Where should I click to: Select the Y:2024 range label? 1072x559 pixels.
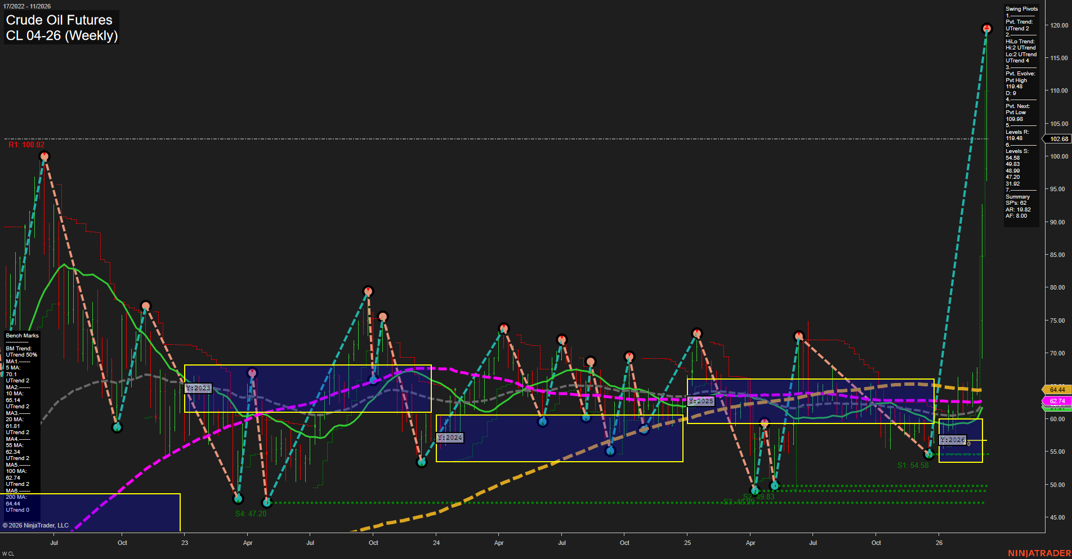coord(449,437)
